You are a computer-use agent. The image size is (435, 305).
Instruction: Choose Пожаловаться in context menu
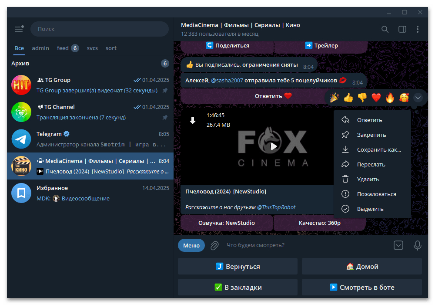372,194
